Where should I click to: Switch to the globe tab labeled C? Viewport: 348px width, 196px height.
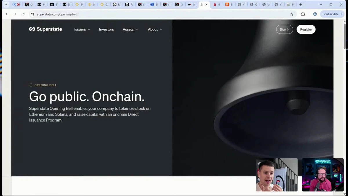[254, 5]
